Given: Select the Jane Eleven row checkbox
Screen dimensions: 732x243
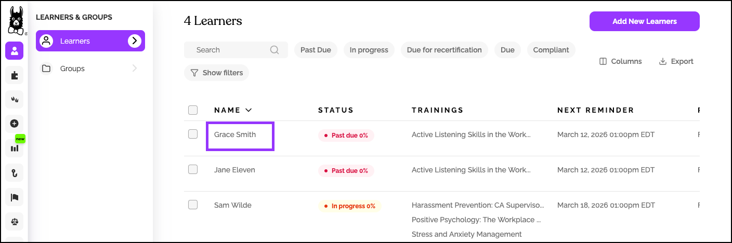Looking at the screenshot, I should 193,169.
